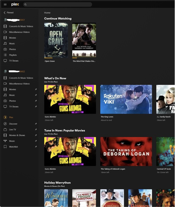Click NAS1 Photos camera icon
Viewport: 175px width, 207px height.
click(5, 49)
